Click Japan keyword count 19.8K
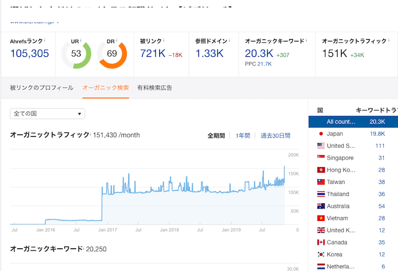This screenshot has height=271, width=398. pyautogui.click(x=378, y=134)
